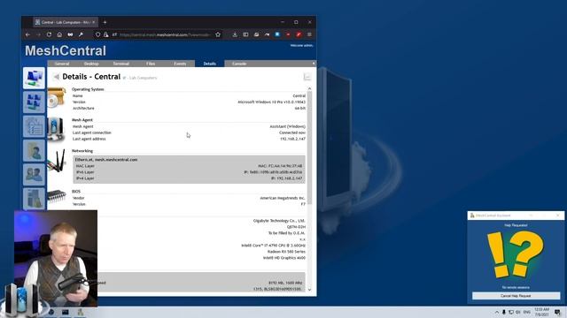Switch to the Console tab
The height and width of the screenshot is (318, 567).
(x=239, y=64)
